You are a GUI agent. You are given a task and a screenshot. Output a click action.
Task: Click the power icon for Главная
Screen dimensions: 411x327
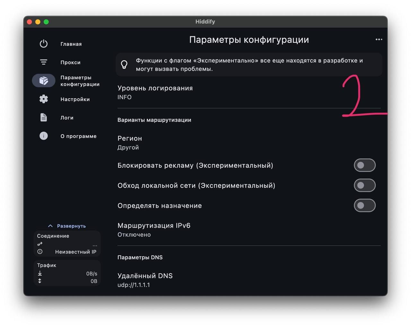[44, 44]
